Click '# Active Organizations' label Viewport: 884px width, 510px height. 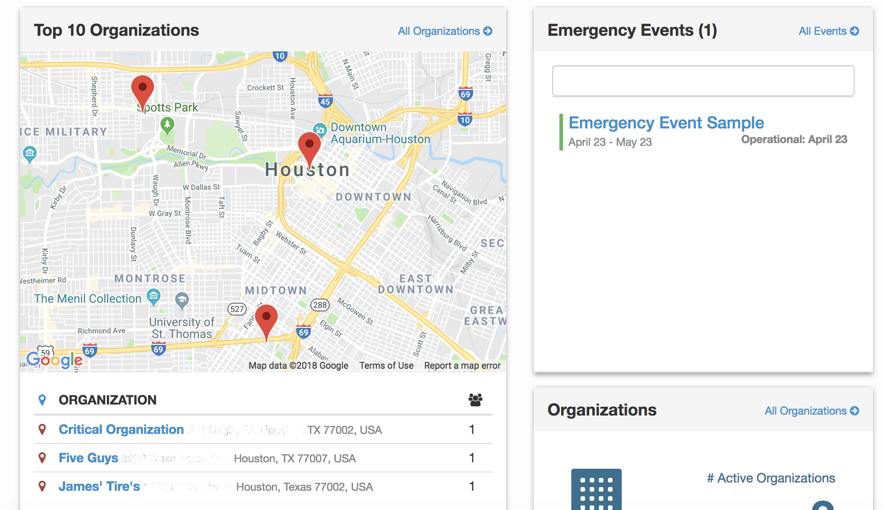[771, 478]
